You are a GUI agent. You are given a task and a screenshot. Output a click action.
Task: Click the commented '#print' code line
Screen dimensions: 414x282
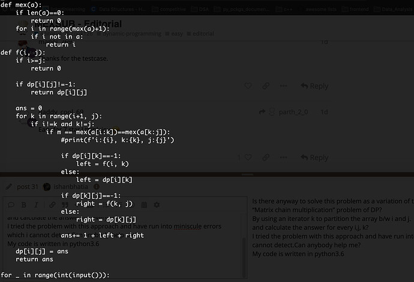[x=118, y=140]
